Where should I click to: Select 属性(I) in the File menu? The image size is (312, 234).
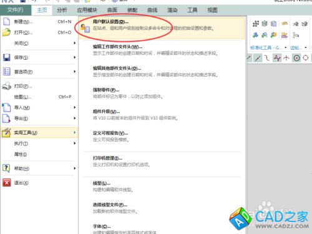[39, 154]
